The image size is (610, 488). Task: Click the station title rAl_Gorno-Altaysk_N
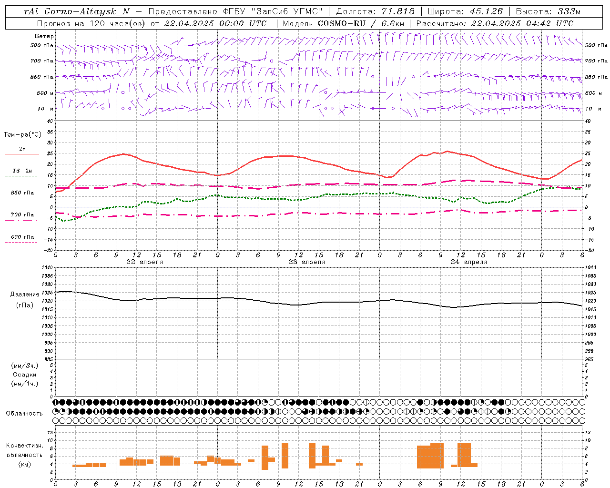pos(77,11)
